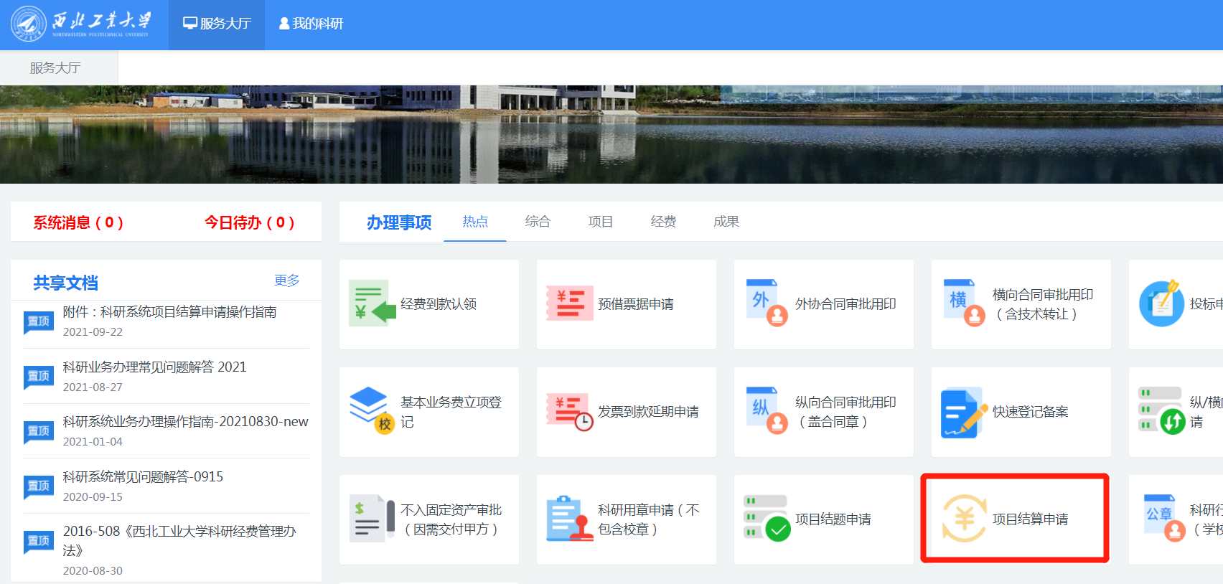Click the 项目结算申请 yuan icon

964,519
